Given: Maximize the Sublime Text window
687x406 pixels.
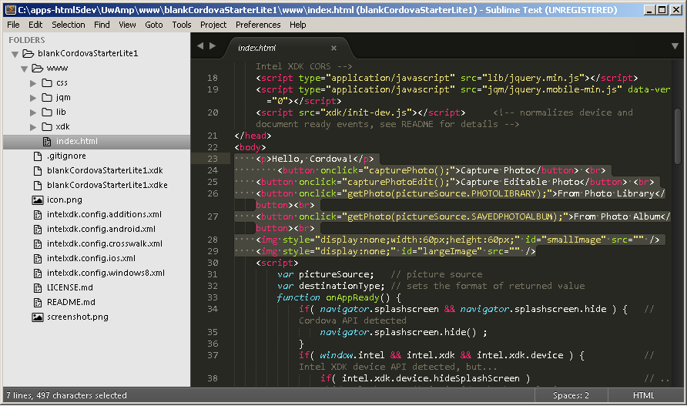Looking at the screenshot, I should pyautogui.click(x=662, y=10).
